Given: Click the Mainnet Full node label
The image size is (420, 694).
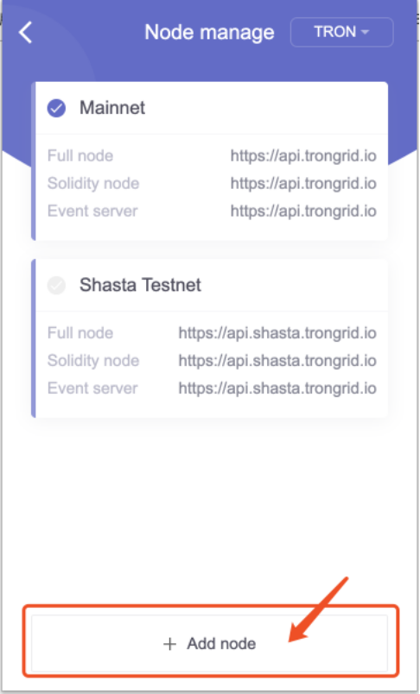Looking at the screenshot, I should (80, 155).
